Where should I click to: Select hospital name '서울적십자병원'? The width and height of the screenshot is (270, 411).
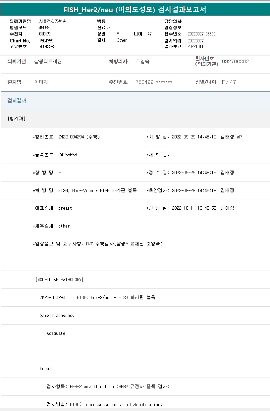(53, 21)
